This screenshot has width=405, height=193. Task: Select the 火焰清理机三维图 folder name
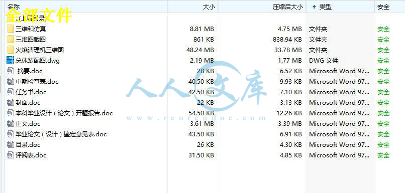(40, 50)
